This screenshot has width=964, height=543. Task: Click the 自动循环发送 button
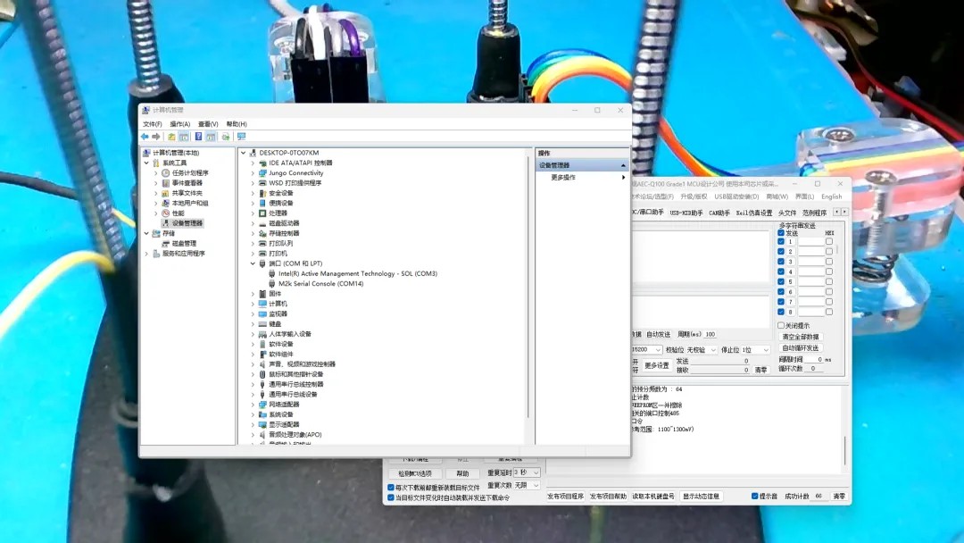point(800,348)
